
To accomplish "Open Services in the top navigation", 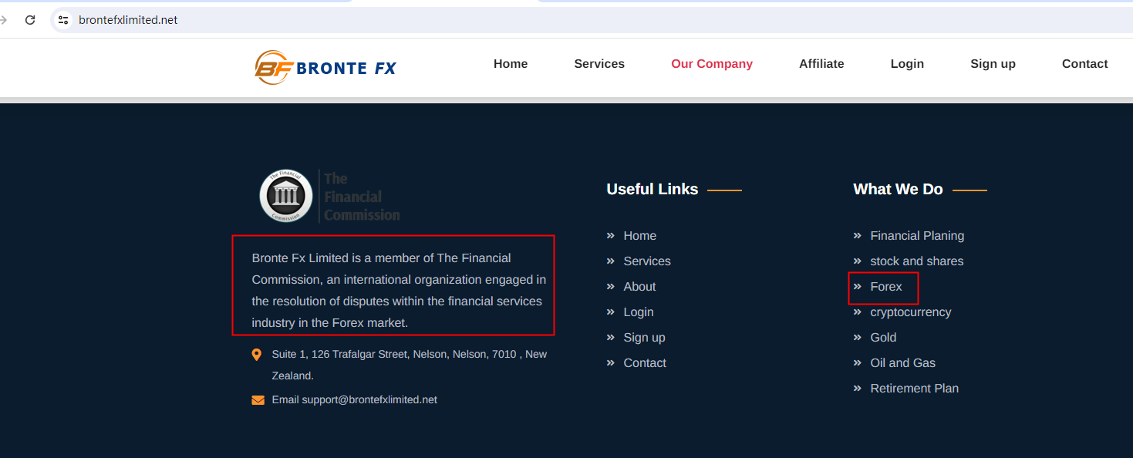I will [x=599, y=64].
